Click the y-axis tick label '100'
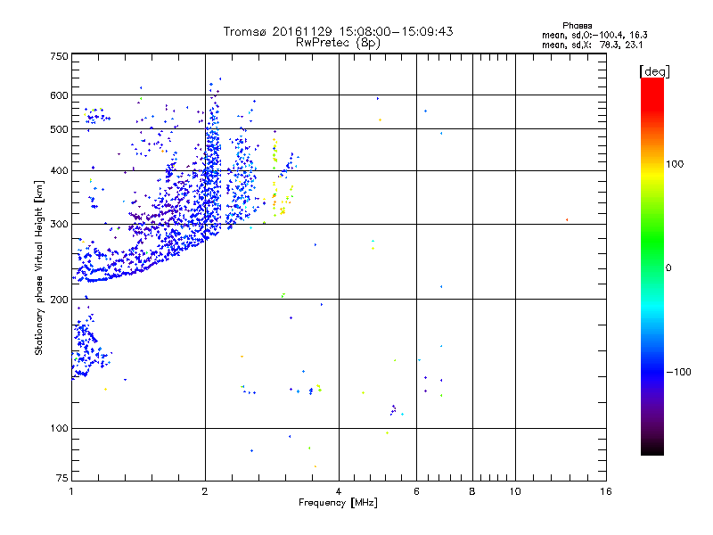Screen dimensions: 713x535 (59, 429)
